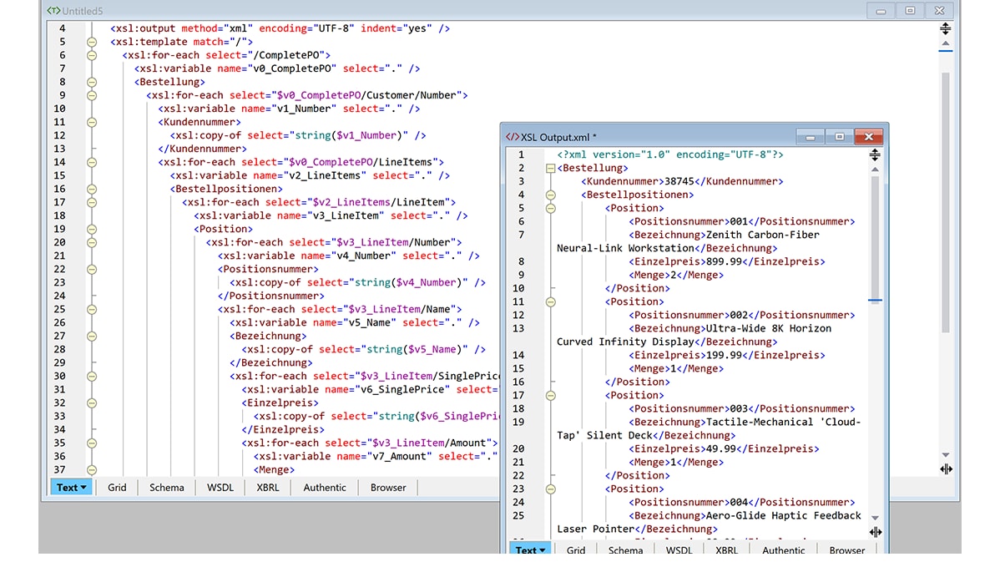This screenshot has width=1000, height=562.
Task: Switch to Grid view tab in Untitled5
Action: pos(118,488)
